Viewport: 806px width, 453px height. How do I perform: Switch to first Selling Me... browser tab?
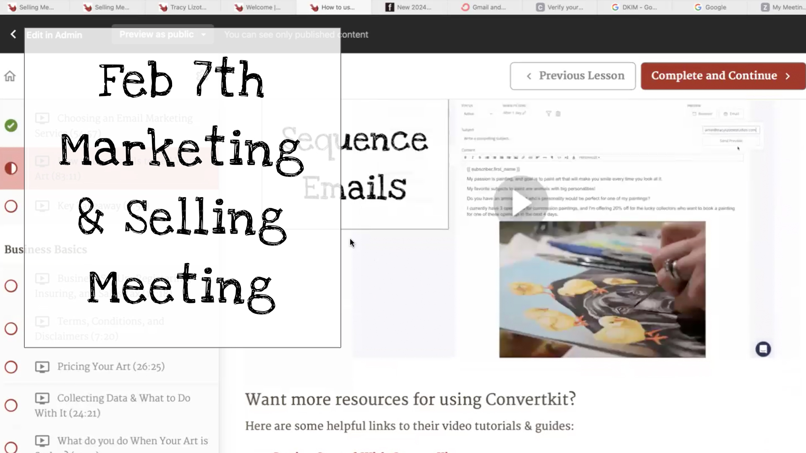click(31, 7)
